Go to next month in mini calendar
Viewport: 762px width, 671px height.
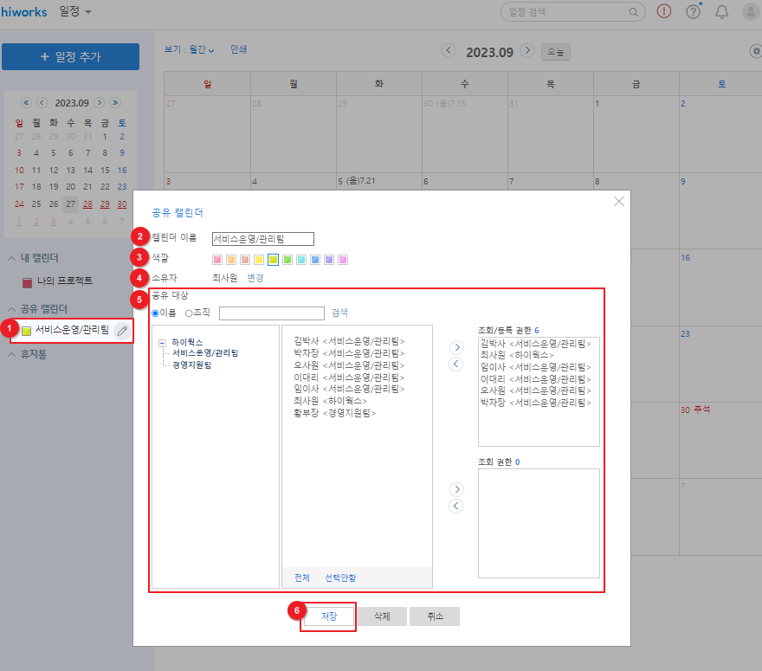pyautogui.click(x=99, y=102)
